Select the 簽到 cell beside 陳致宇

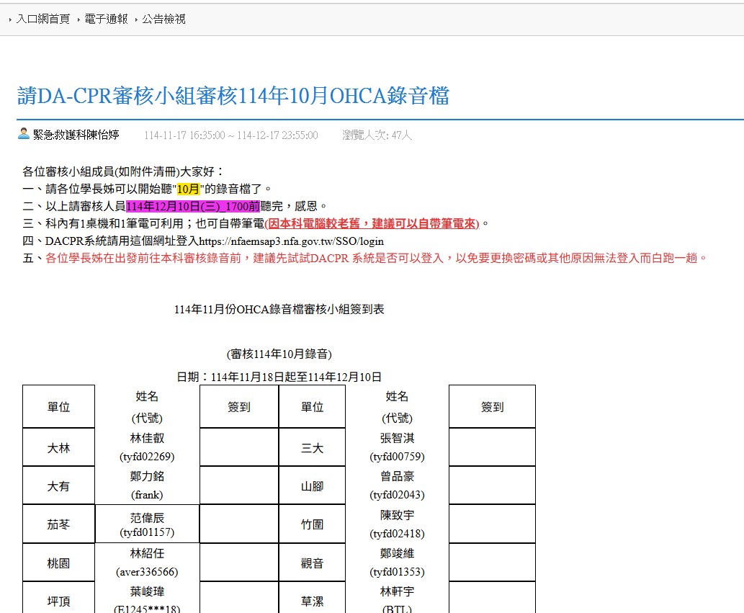coord(492,524)
